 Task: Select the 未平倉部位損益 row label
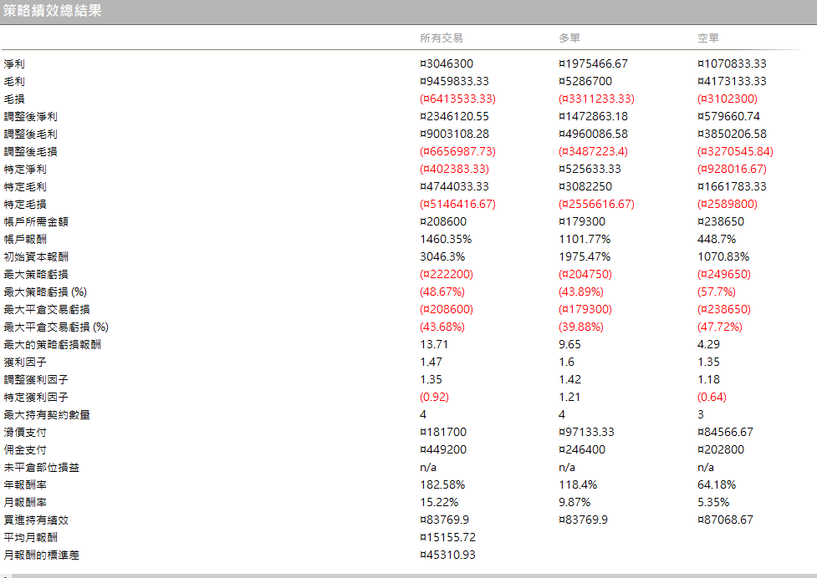(42, 467)
